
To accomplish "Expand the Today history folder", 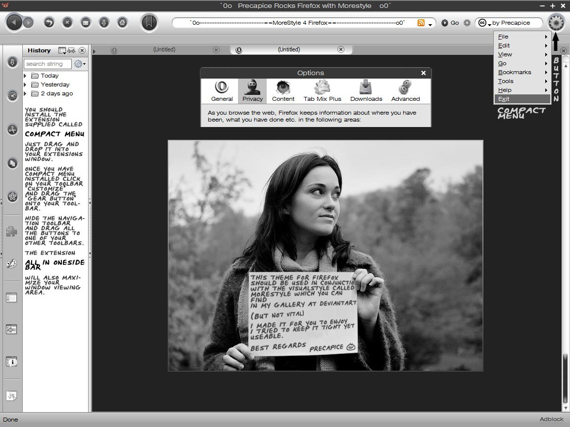I will pyautogui.click(x=25, y=76).
